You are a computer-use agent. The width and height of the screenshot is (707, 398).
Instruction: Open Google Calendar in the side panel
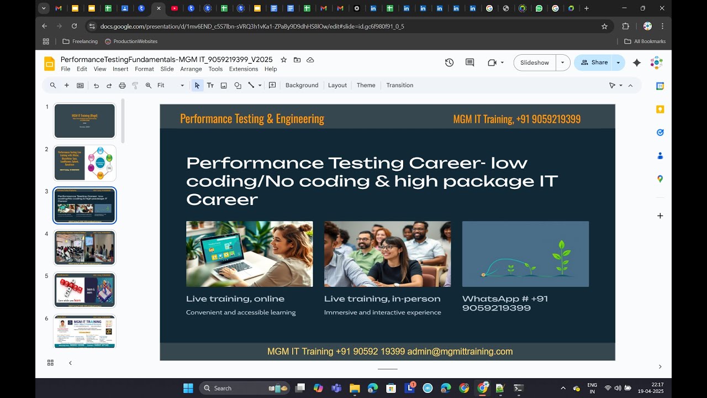click(660, 86)
